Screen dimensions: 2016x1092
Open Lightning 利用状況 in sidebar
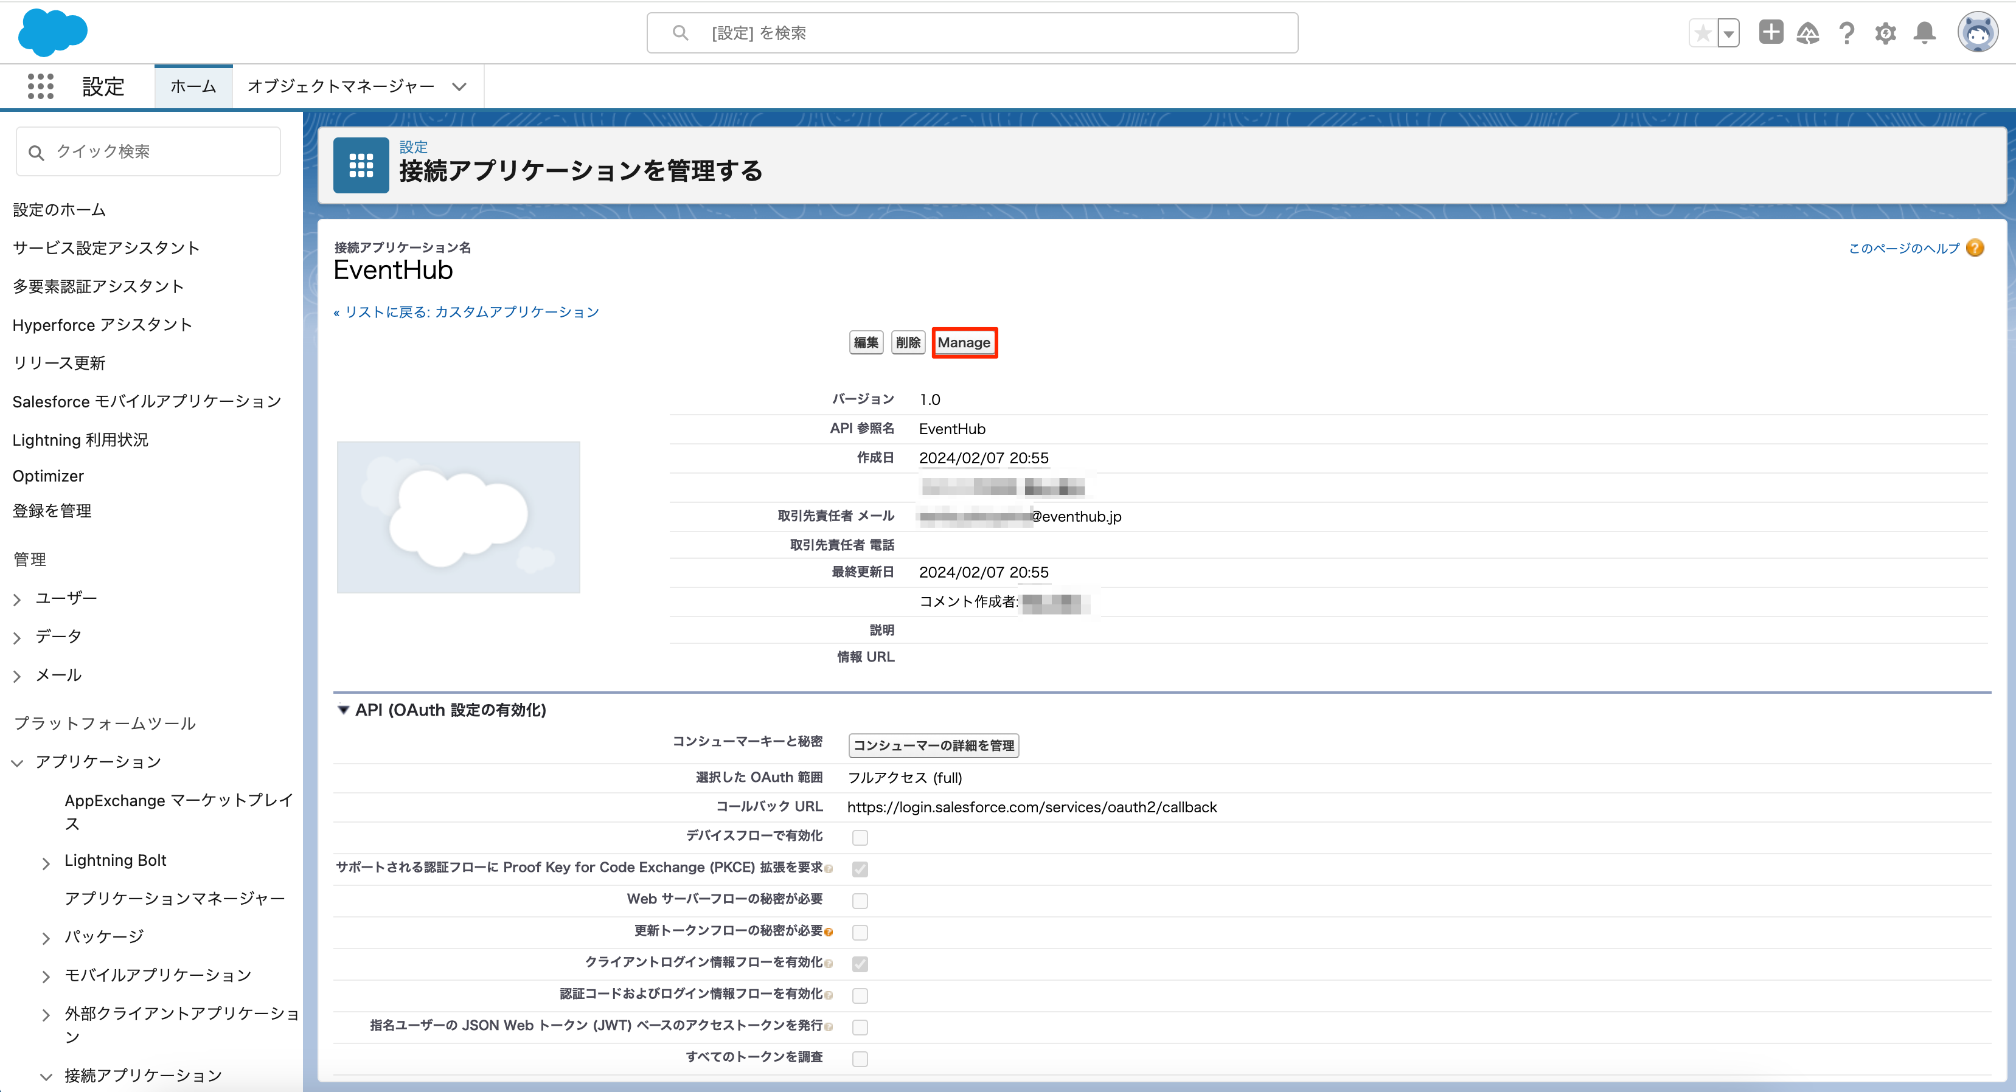81,440
